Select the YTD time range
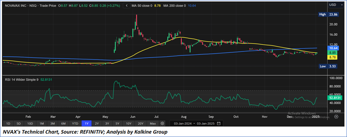Image resolution: width=347 pixels, height=137 pixels. pyautogui.click(x=75, y=123)
